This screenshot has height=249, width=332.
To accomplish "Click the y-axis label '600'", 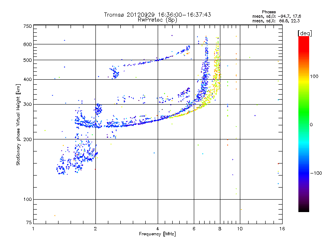I will pos(28,44).
